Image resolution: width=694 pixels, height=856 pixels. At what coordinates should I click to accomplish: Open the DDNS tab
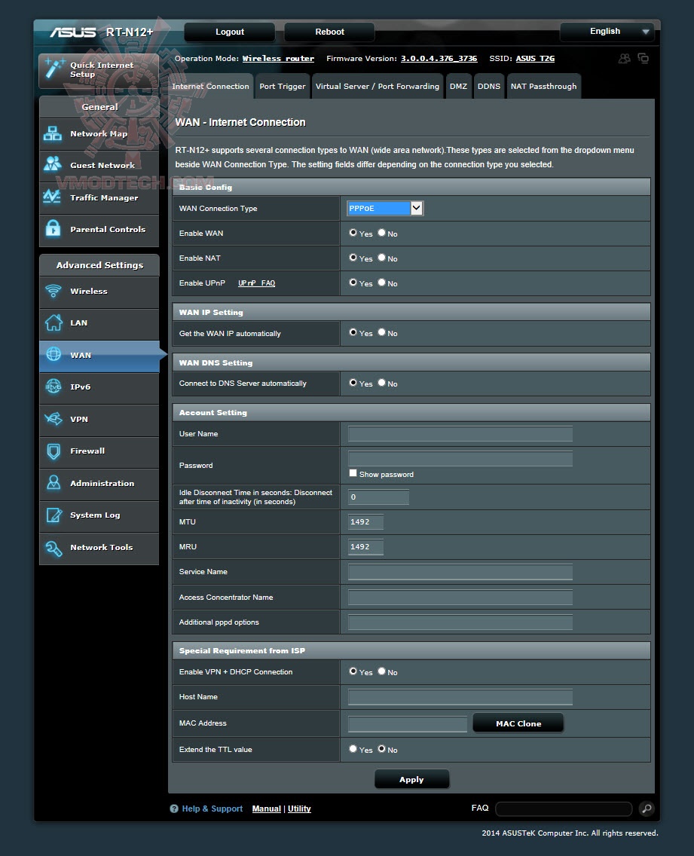point(489,86)
